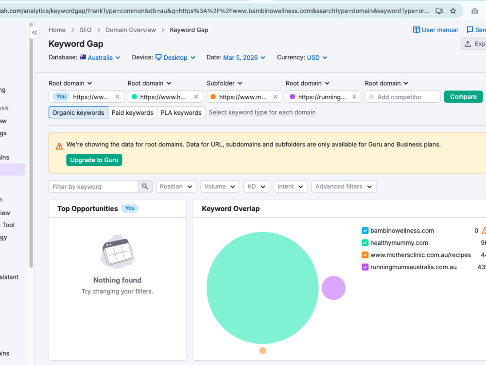The width and height of the screenshot is (486, 365).
Task: Uncheck healthymummy.com in Keyword Overlap
Action: pyautogui.click(x=365, y=243)
